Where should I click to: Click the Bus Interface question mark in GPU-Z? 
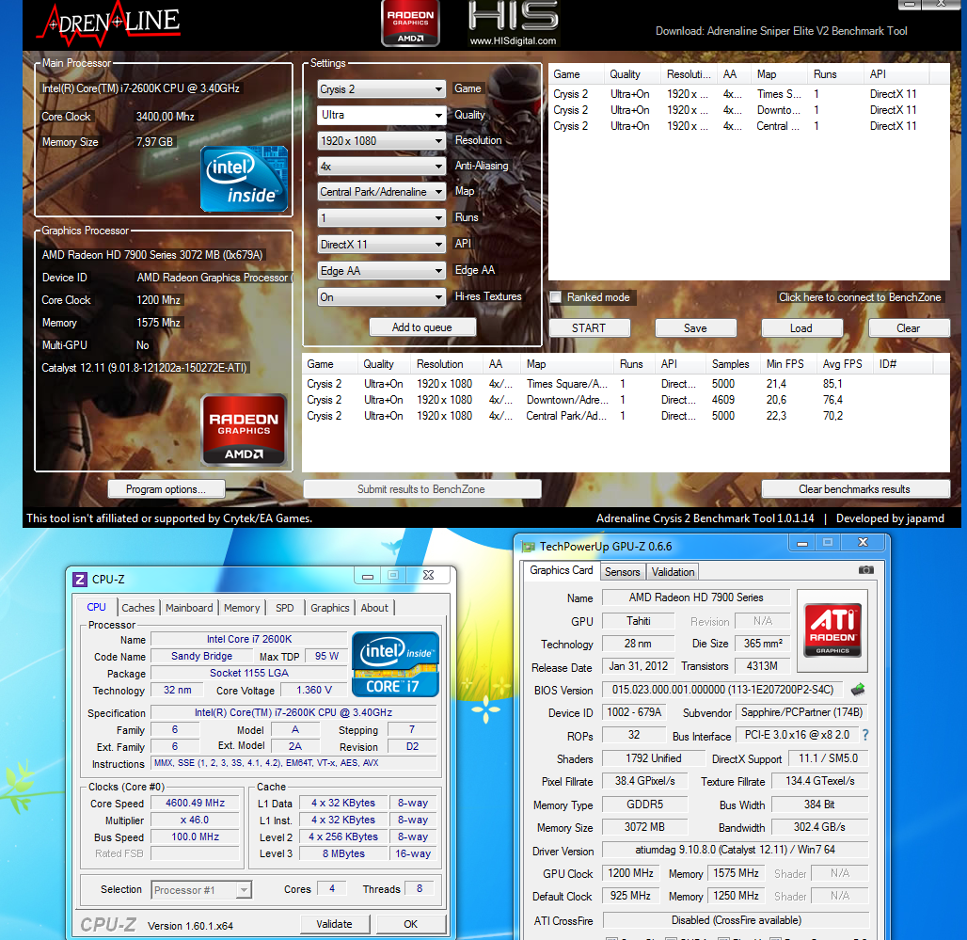[x=865, y=735]
